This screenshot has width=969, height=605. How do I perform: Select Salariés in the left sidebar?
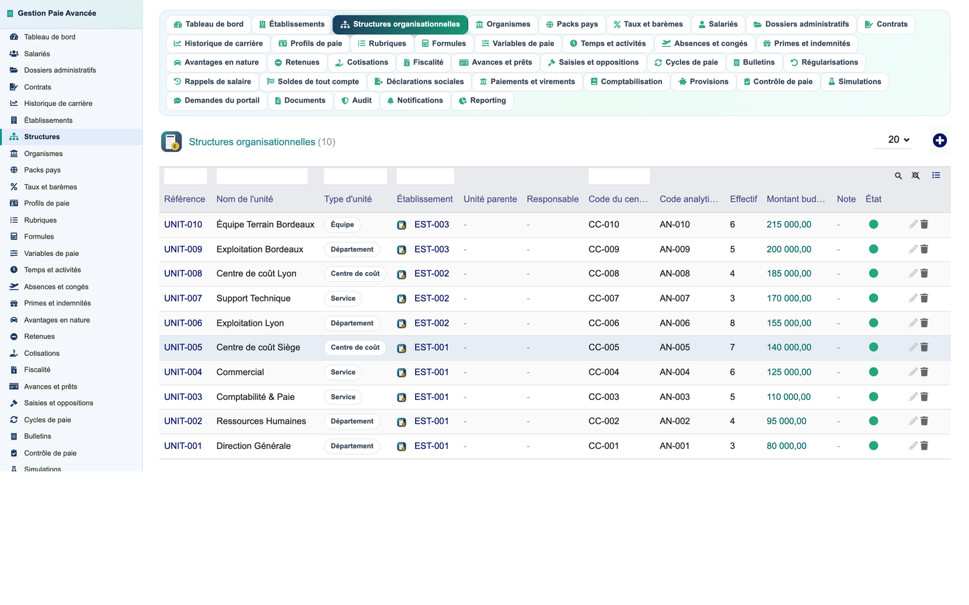click(x=37, y=54)
